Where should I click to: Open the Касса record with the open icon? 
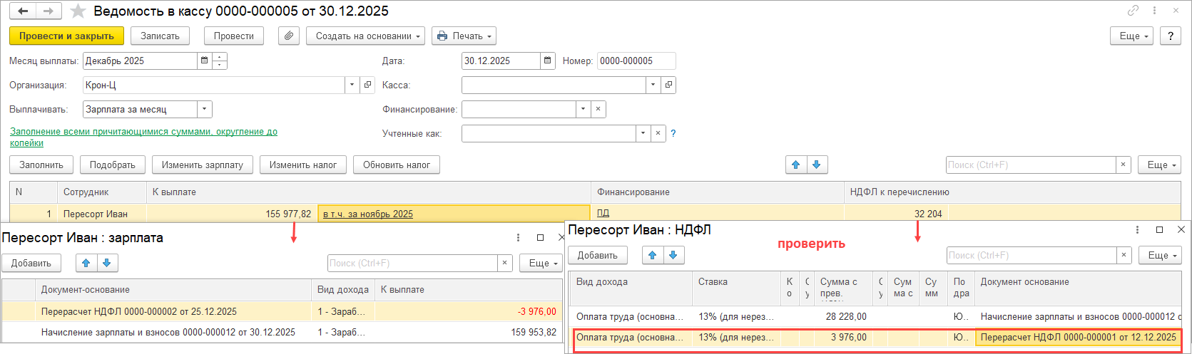[x=668, y=85]
